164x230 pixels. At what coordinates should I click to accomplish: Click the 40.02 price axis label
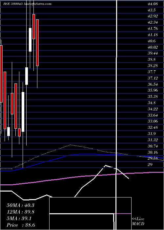pyautogui.click(x=153, y=47)
